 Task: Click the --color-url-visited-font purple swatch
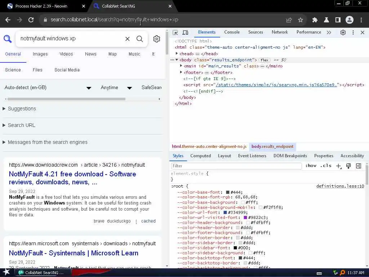(x=245, y=217)
